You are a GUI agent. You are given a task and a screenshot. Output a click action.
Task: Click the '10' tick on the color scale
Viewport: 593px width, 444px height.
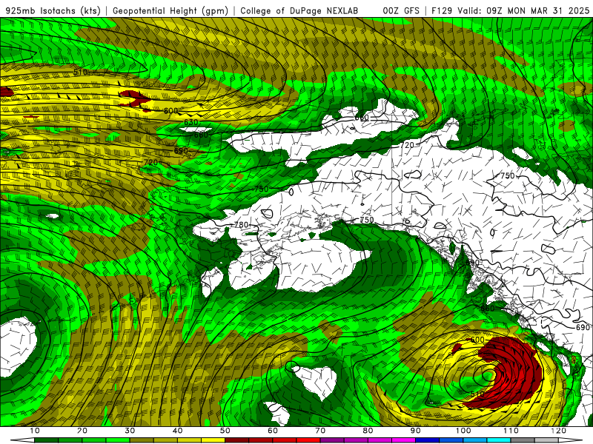pyautogui.click(x=34, y=431)
